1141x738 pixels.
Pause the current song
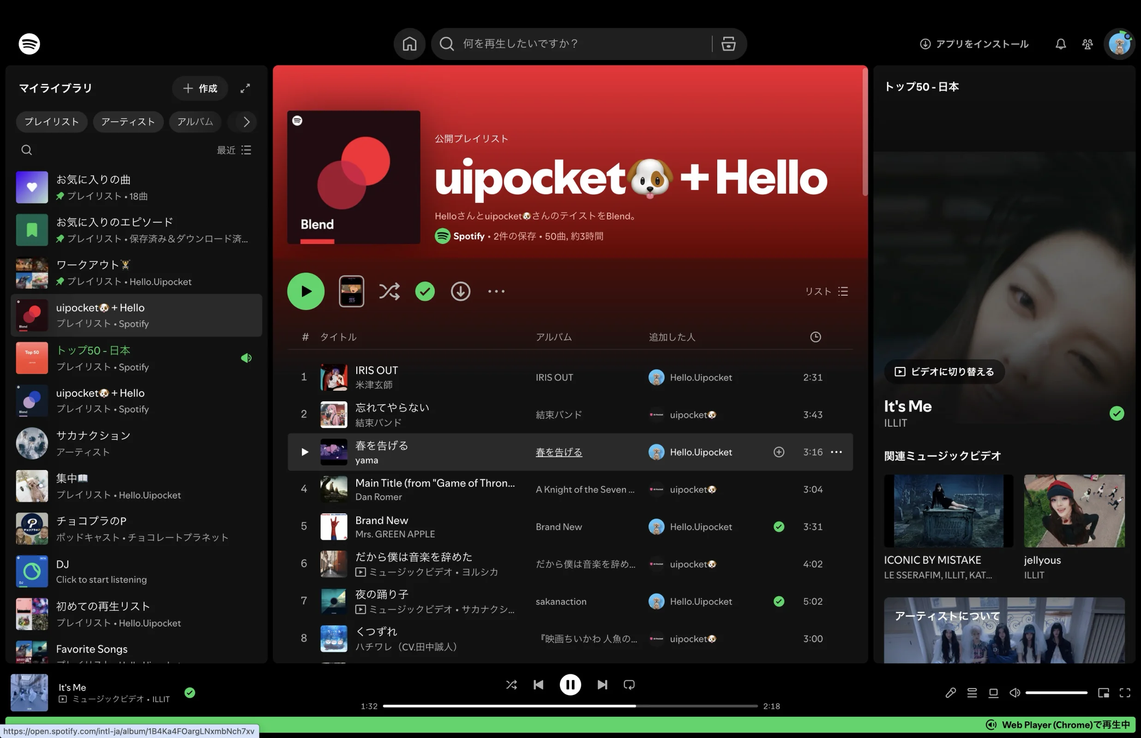click(570, 685)
